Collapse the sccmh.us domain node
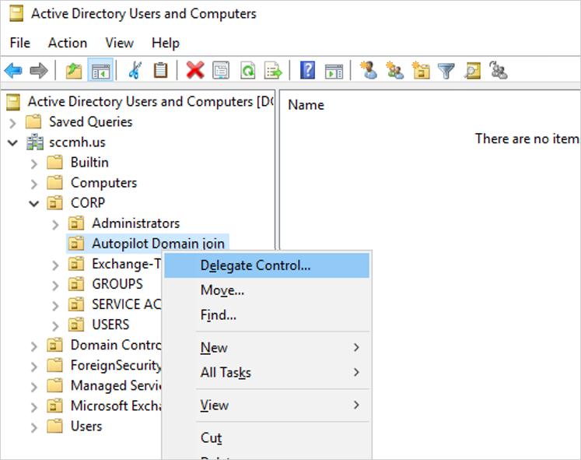581x460 pixels. (x=12, y=142)
